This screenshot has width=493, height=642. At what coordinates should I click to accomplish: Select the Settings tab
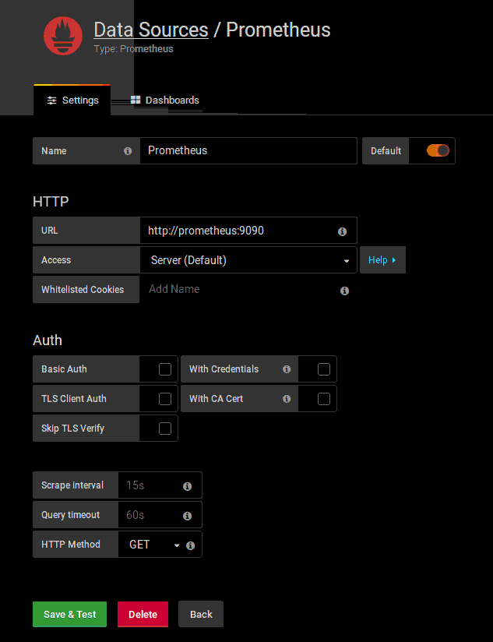pyautogui.click(x=72, y=101)
